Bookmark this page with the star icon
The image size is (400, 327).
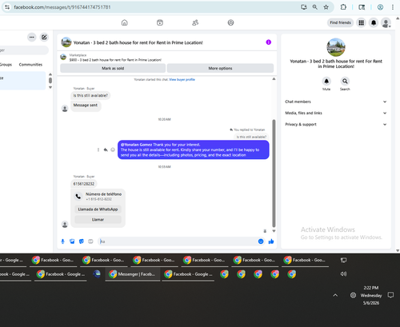(326, 7)
